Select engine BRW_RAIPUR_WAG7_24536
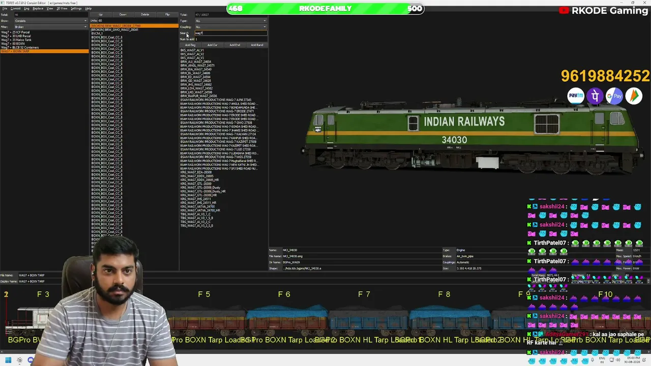Image resolution: width=651 pixels, height=366 pixels. pyautogui.click(x=198, y=96)
